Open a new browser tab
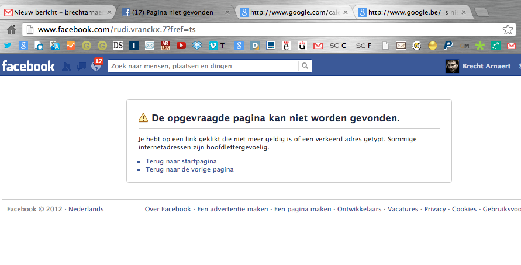 [481, 13]
